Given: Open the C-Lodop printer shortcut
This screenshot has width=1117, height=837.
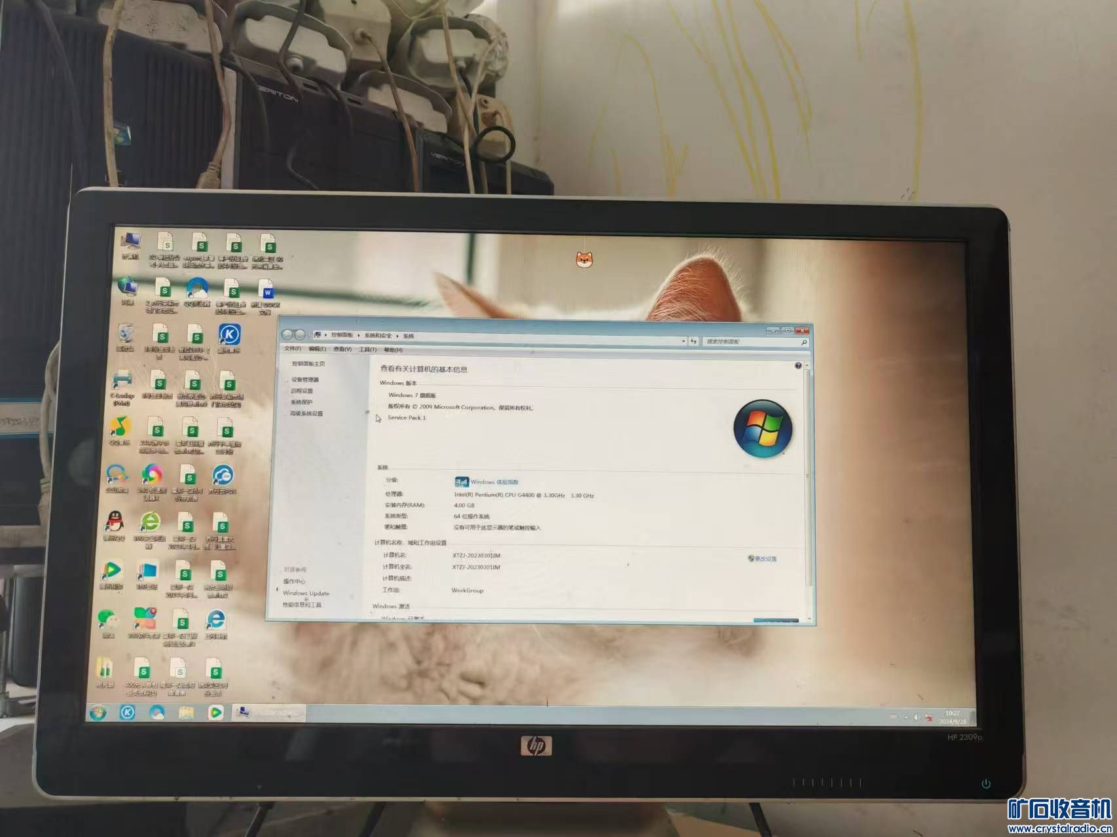Looking at the screenshot, I should click(x=122, y=387).
